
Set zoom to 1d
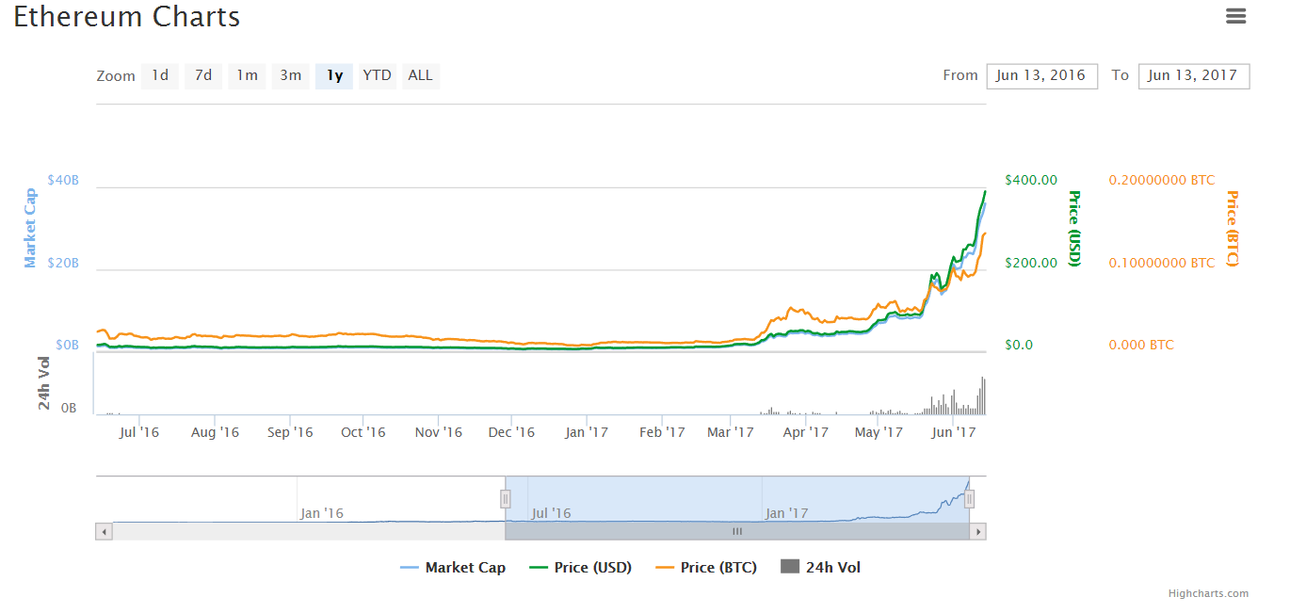point(160,75)
